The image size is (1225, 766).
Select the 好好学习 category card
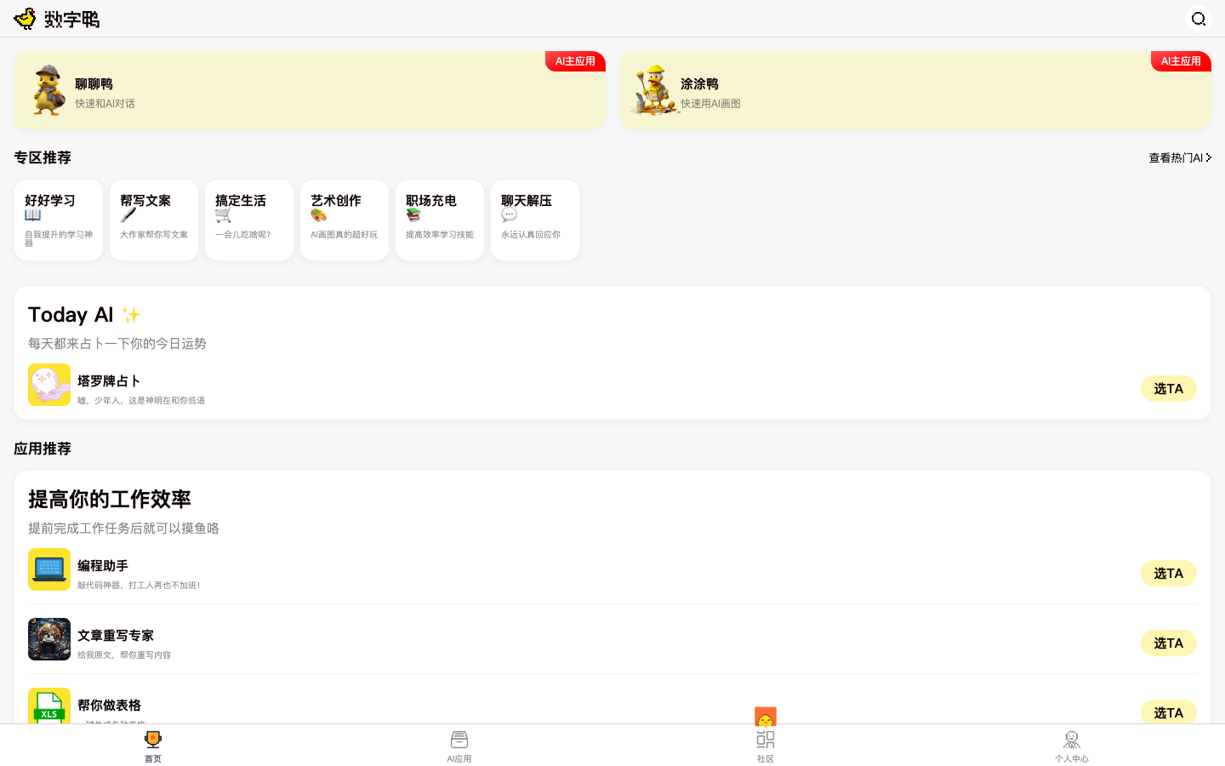(x=59, y=220)
